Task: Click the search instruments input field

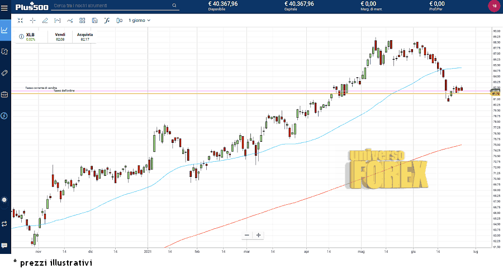Action: 112,6
